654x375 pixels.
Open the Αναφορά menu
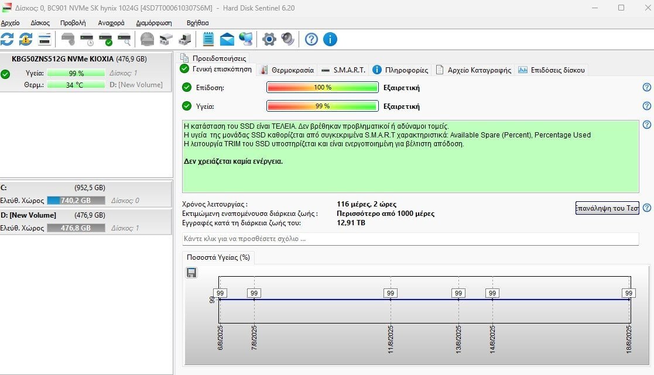[x=111, y=23]
